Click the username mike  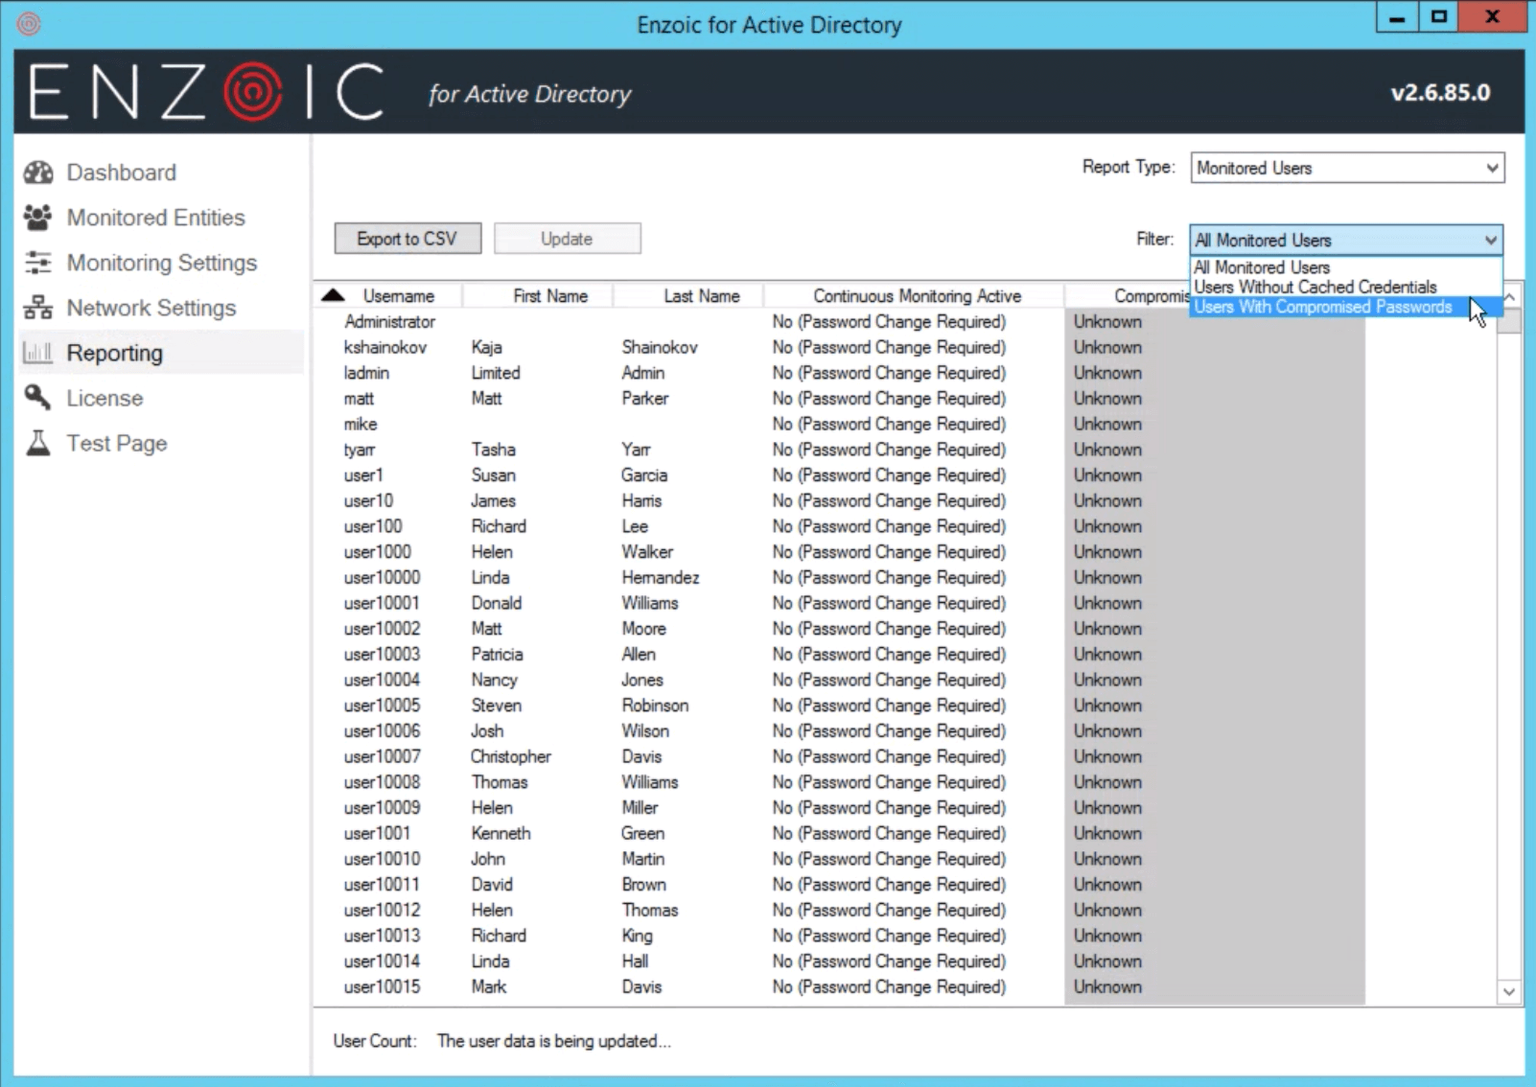361,424
